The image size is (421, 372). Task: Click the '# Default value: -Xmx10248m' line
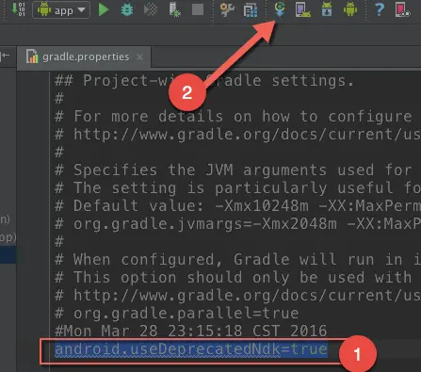pos(237,206)
